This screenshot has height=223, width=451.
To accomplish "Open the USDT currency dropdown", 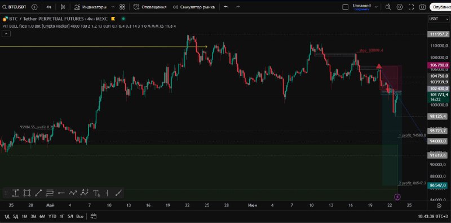I will [x=435, y=19].
